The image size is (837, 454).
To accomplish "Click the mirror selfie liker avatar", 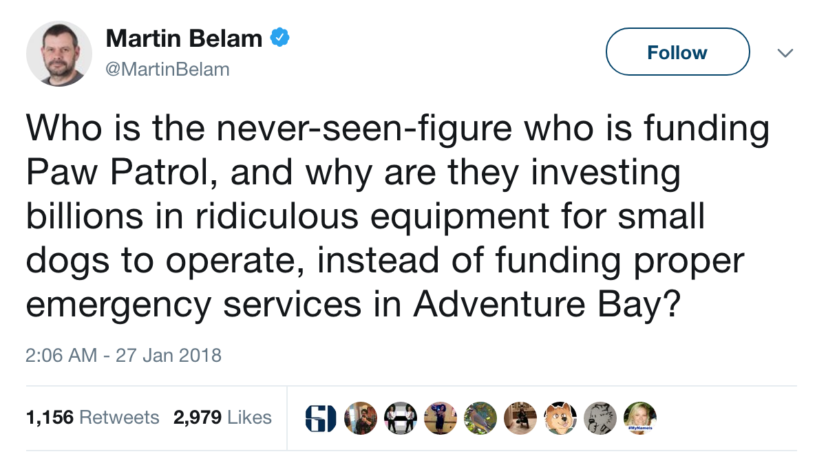I will pyautogui.click(x=520, y=418).
